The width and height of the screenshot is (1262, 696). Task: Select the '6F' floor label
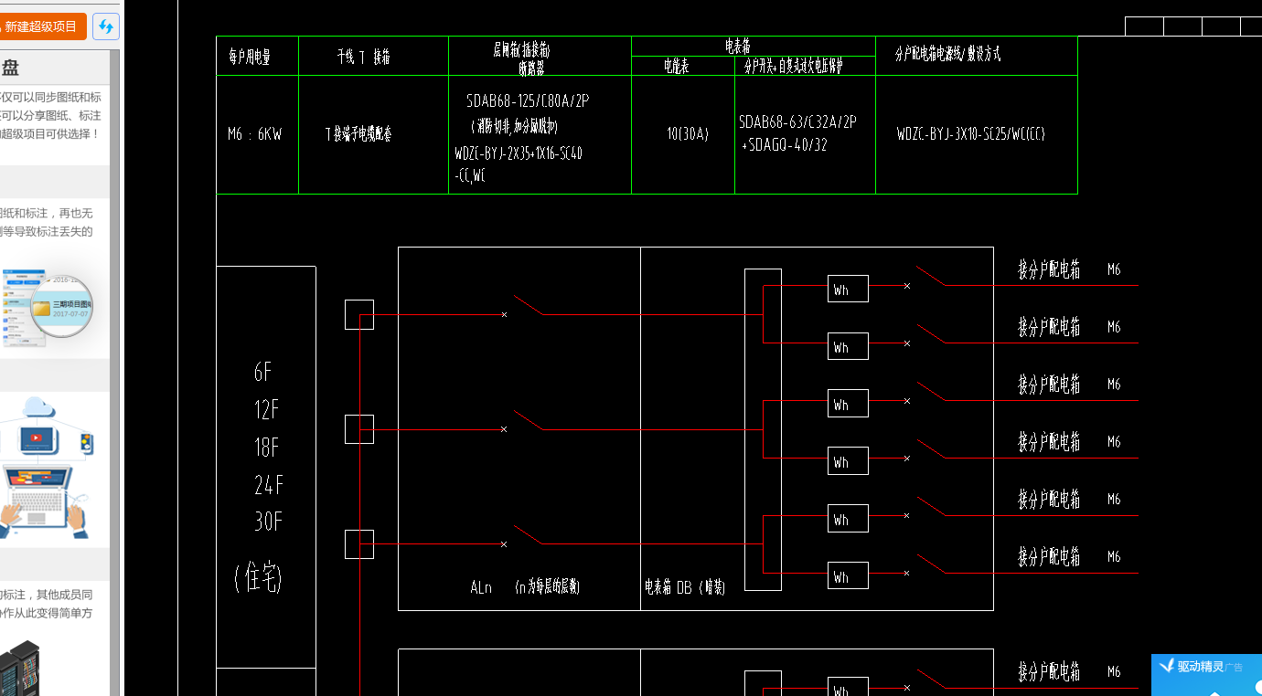[263, 372]
